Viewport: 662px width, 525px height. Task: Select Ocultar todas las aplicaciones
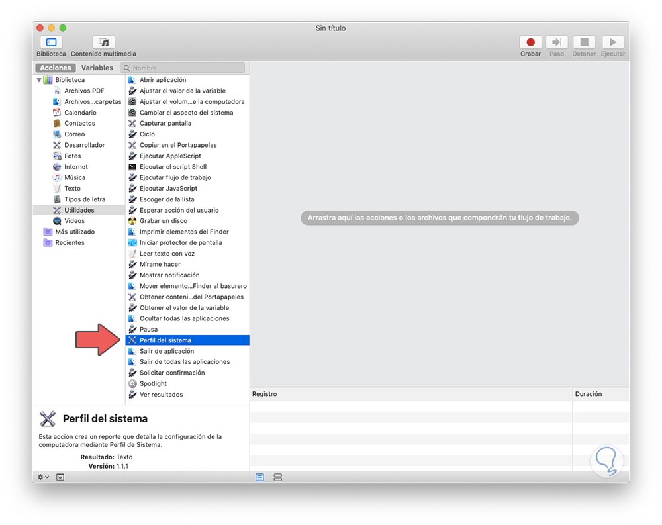pyautogui.click(x=187, y=318)
